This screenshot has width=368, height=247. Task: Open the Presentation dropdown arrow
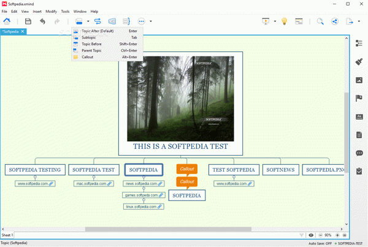tap(275, 21)
